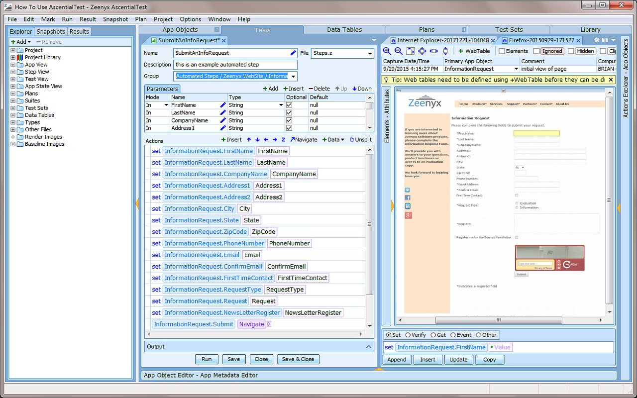637x398 pixels.
Task: Click the Save & Close button
Action: (x=298, y=359)
